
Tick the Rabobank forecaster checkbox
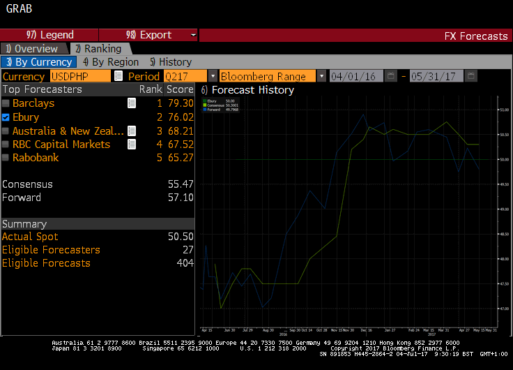click(6, 158)
